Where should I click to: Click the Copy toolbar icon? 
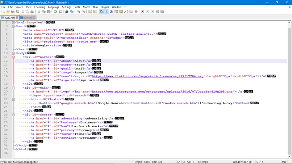[x=44, y=12]
